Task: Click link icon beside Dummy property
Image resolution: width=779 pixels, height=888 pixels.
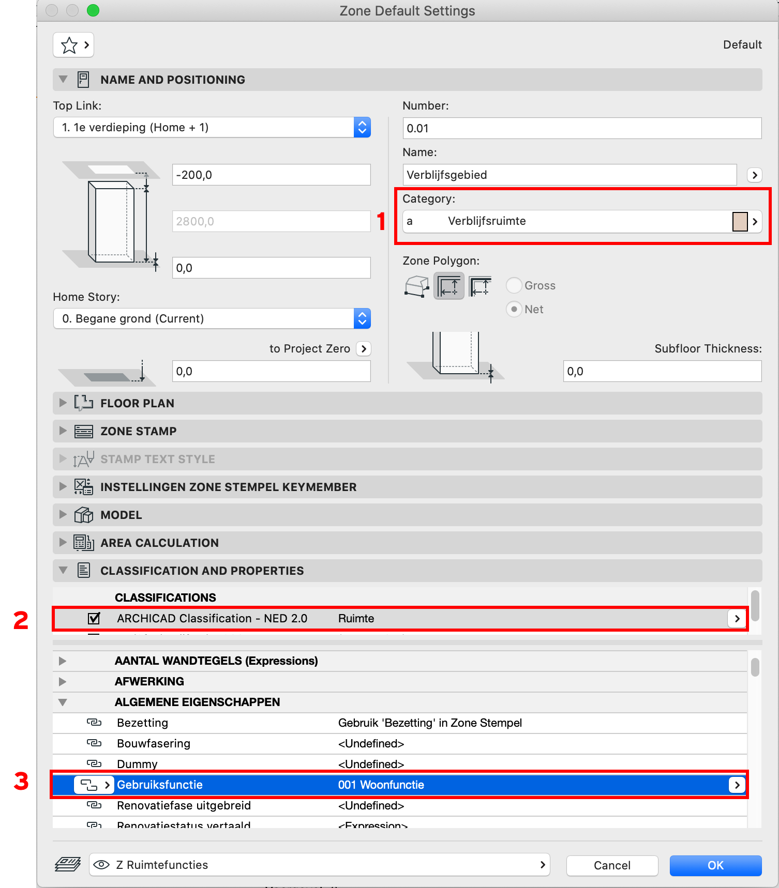Action: pos(94,763)
